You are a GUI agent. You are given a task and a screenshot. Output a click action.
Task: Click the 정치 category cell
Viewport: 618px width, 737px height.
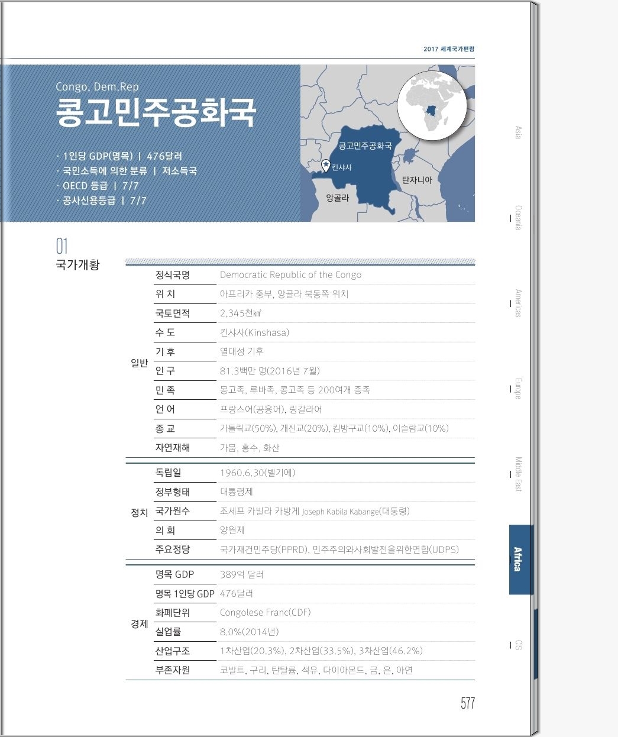[x=139, y=512]
